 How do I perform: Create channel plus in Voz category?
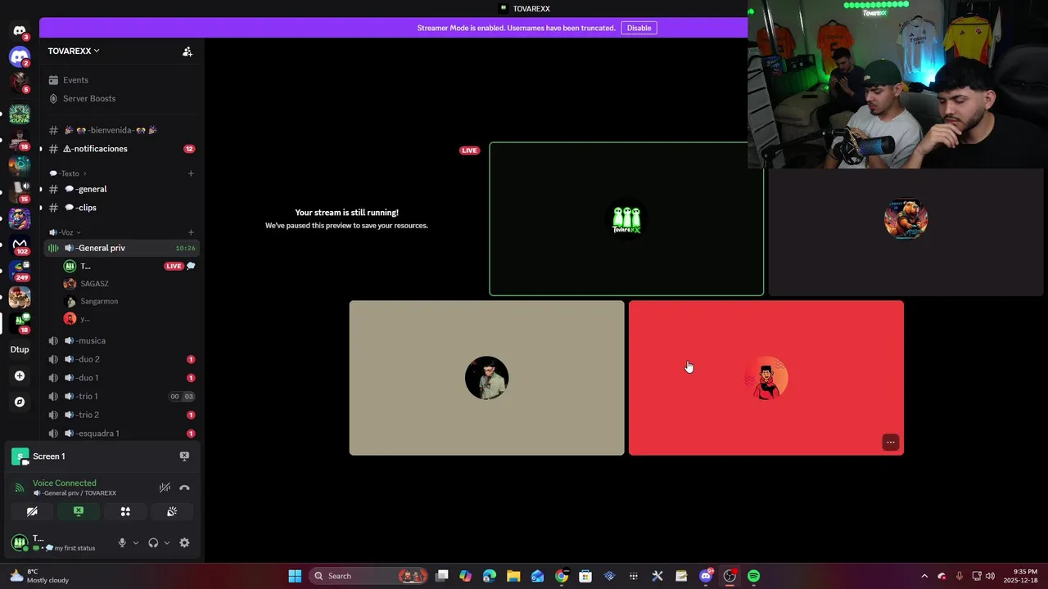pos(191,232)
